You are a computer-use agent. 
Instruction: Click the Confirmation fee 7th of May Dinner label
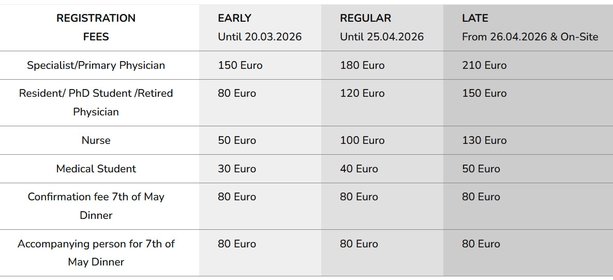(x=96, y=206)
